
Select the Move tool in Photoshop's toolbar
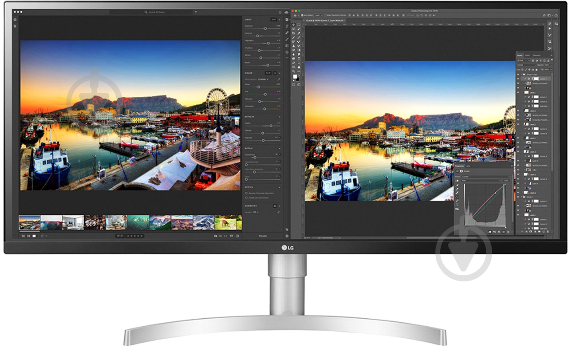click(293, 25)
